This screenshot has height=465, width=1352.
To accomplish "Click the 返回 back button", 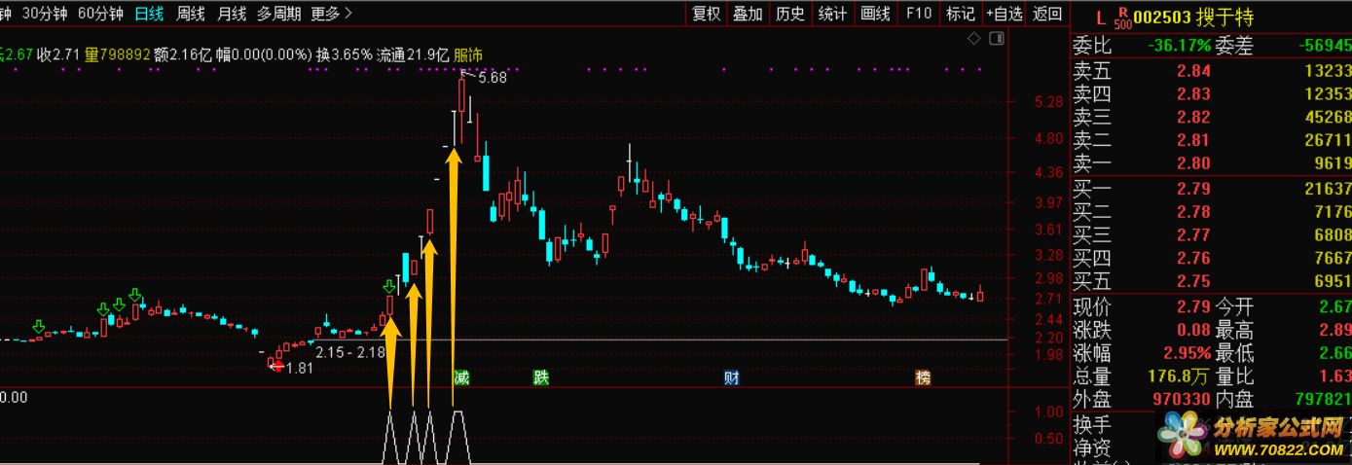I will [x=1047, y=14].
